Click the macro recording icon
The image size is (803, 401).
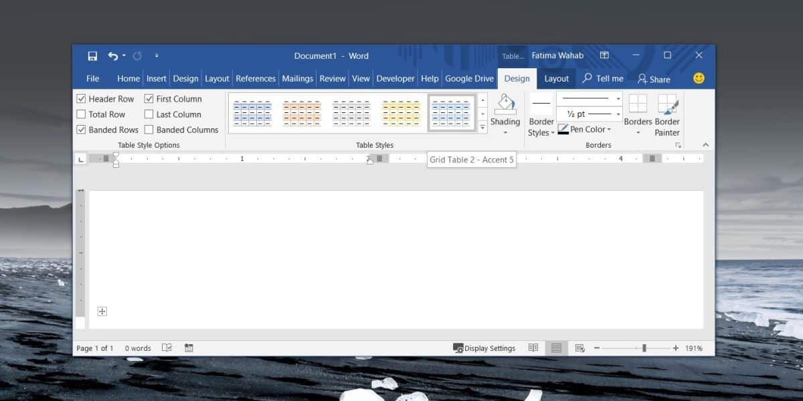tap(188, 348)
